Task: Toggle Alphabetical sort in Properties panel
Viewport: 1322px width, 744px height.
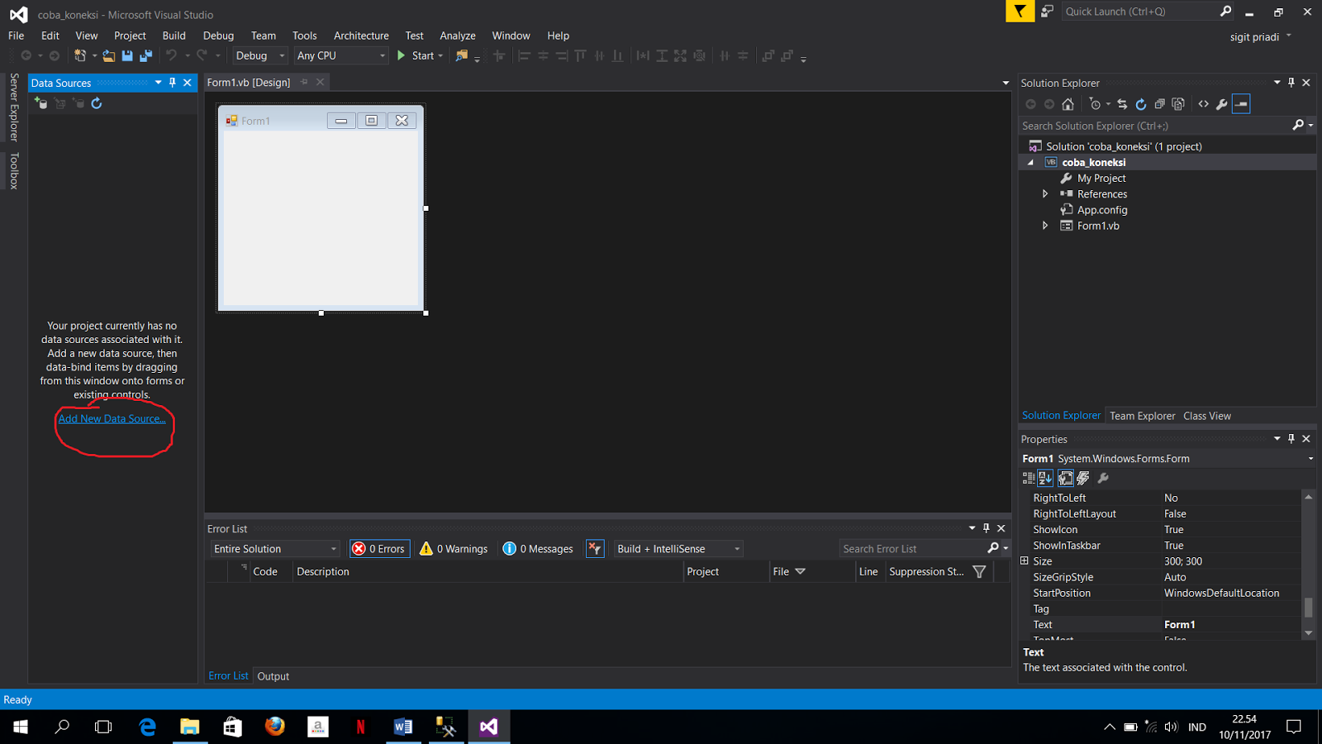Action: 1045,478
